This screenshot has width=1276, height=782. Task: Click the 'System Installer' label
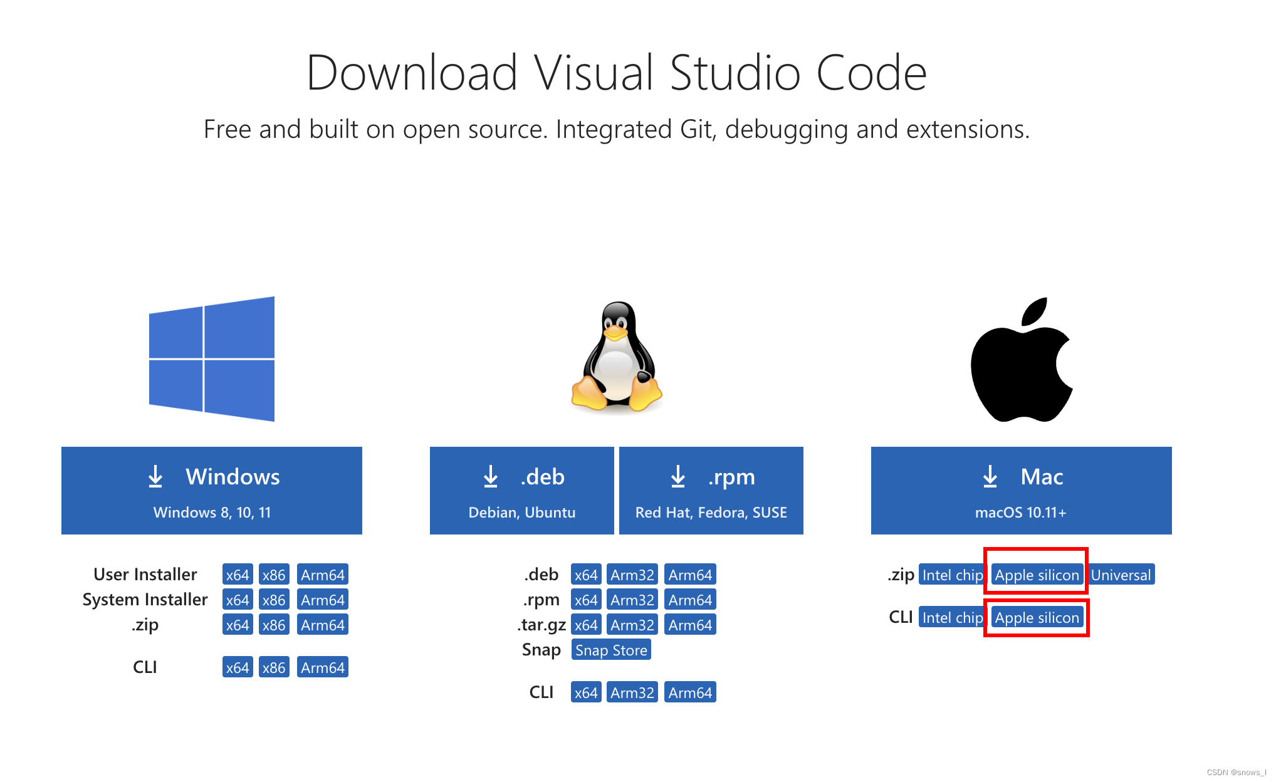145,600
